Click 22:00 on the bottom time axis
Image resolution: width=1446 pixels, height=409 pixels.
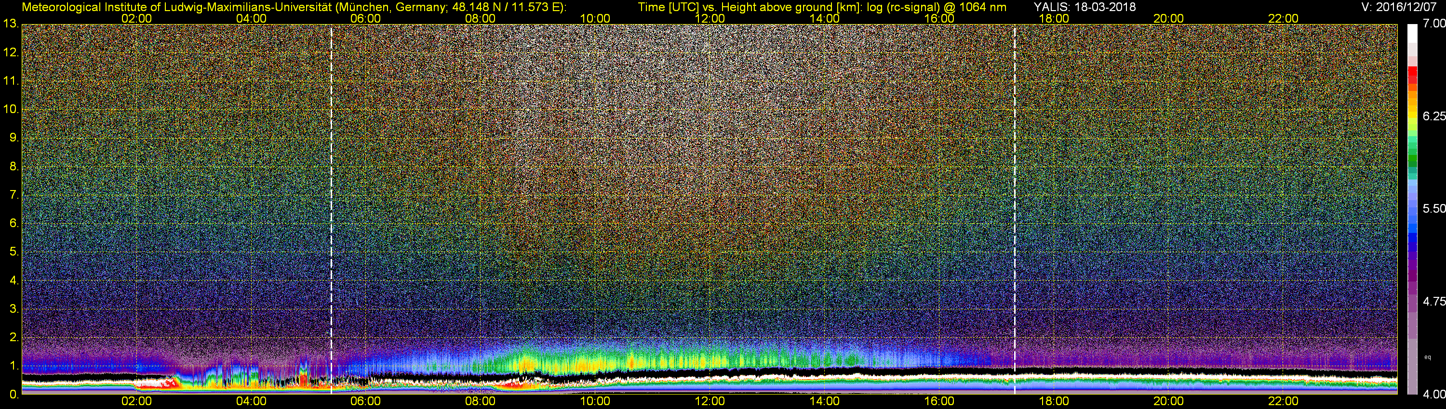1283,402
